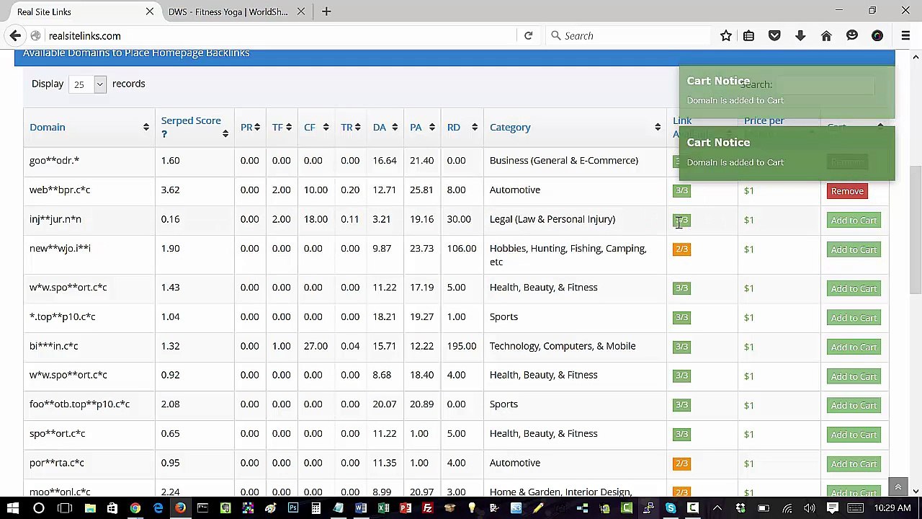This screenshot has width=922, height=519.
Task: Open Cortana search circle on taskbar
Action: pyautogui.click(x=39, y=508)
